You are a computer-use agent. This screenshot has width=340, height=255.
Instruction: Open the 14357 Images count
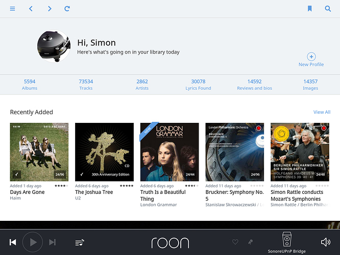click(x=310, y=85)
